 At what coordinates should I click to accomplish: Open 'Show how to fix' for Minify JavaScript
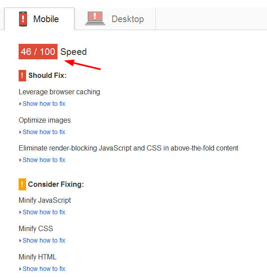click(x=44, y=212)
